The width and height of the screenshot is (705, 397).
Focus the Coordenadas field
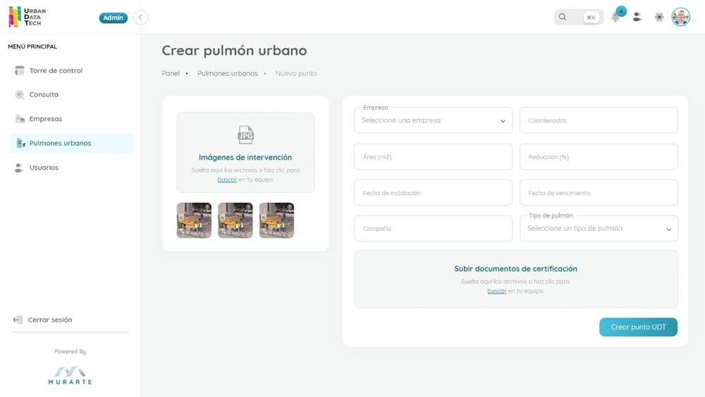(599, 120)
